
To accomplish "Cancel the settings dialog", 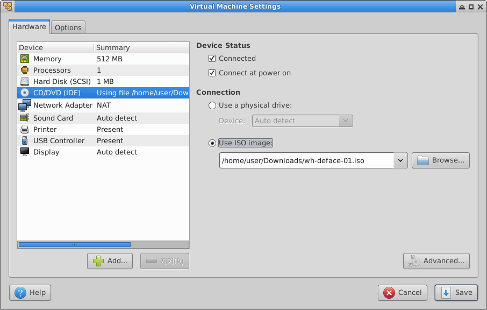I will tap(403, 293).
